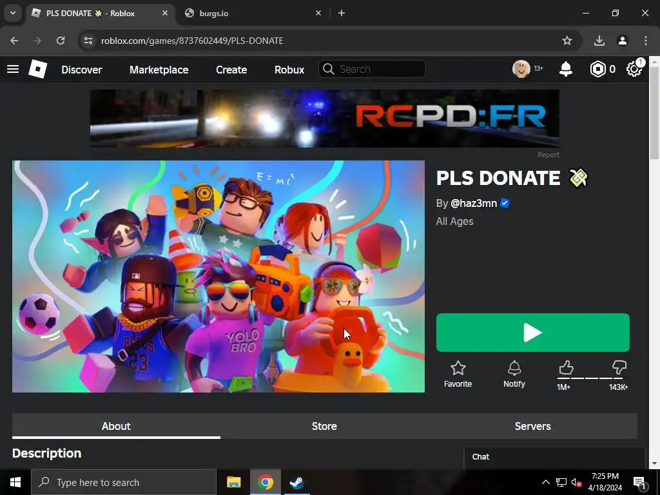The image size is (660, 495).
Task: Open Chrome profile menu
Action: click(623, 41)
